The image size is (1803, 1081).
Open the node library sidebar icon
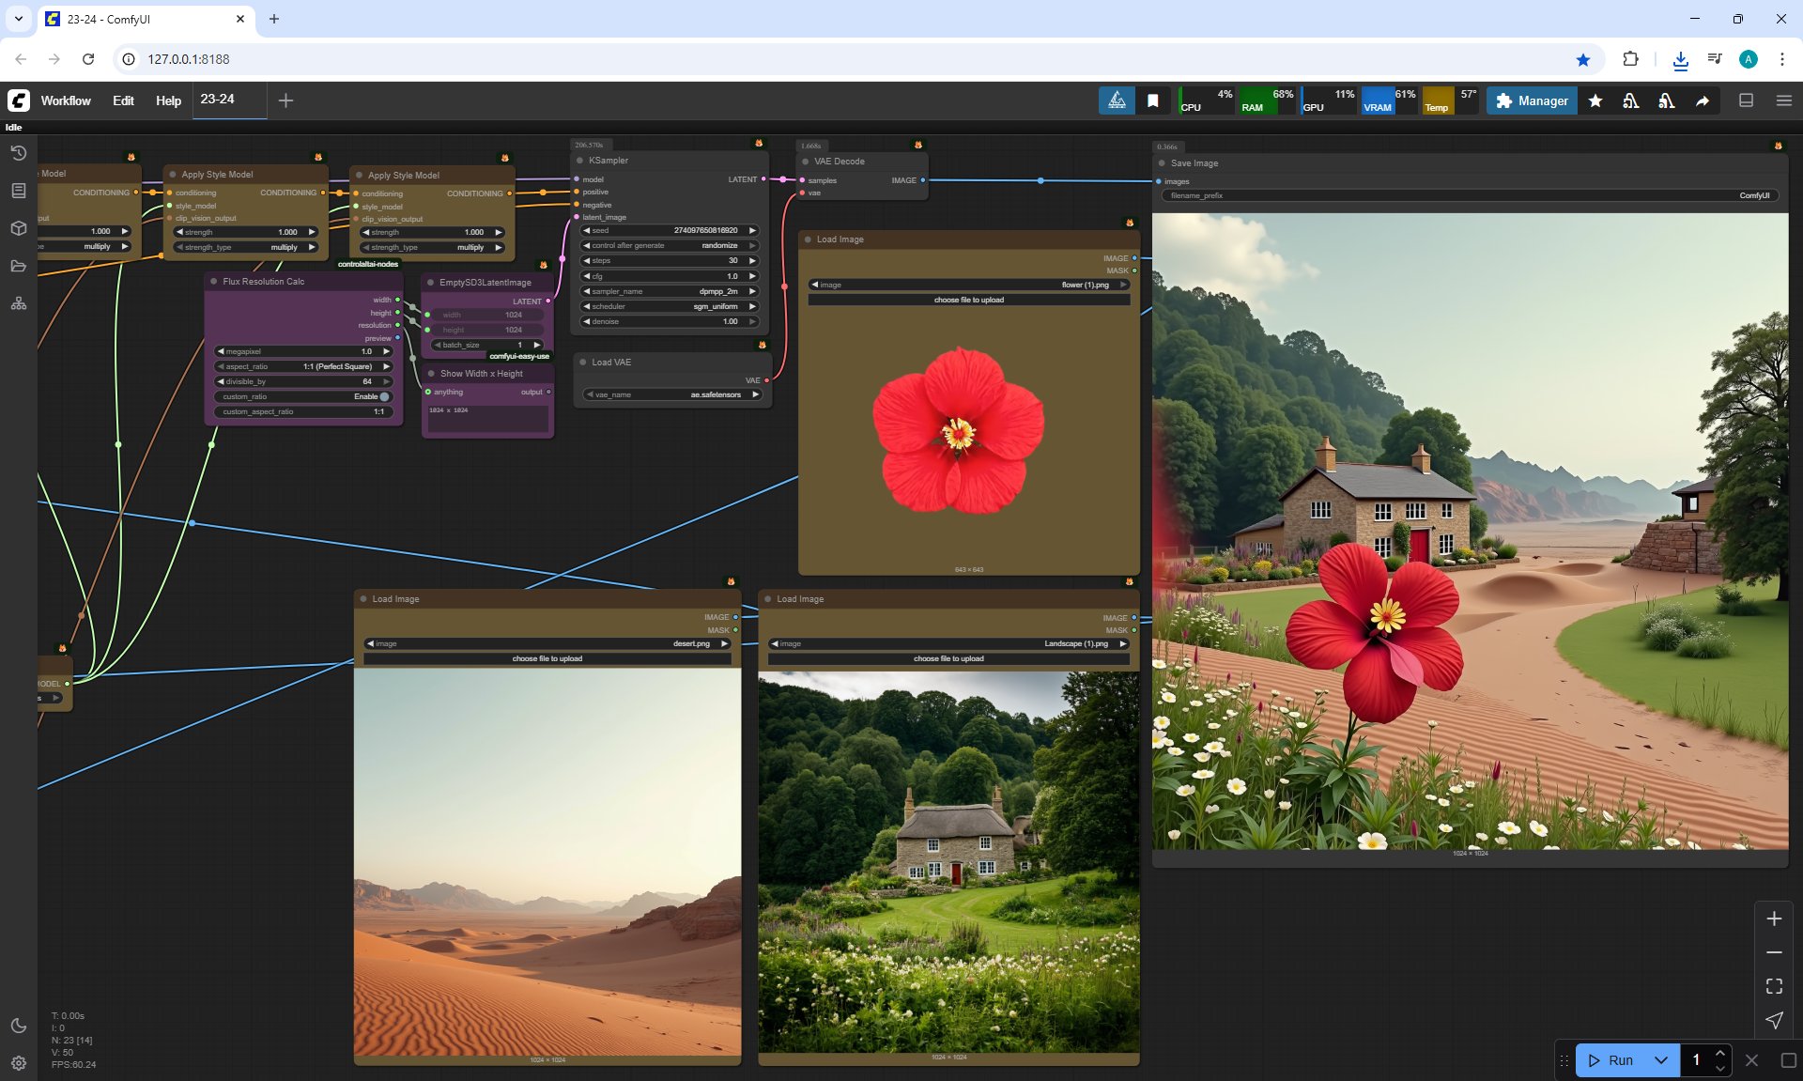19,191
